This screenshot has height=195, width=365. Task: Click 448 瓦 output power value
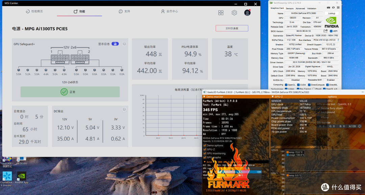click(x=154, y=54)
